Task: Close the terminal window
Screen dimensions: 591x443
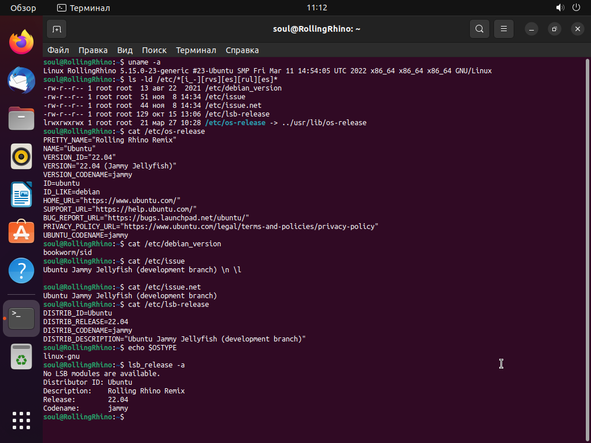Action: (x=577, y=29)
